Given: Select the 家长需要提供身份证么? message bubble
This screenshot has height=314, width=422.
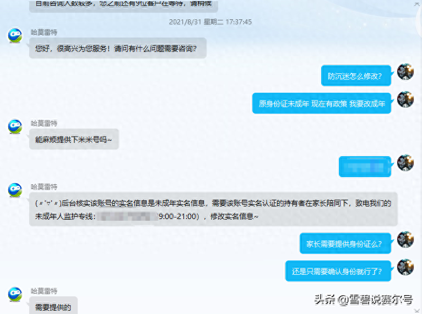Looking at the screenshot, I should click(x=345, y=243).
